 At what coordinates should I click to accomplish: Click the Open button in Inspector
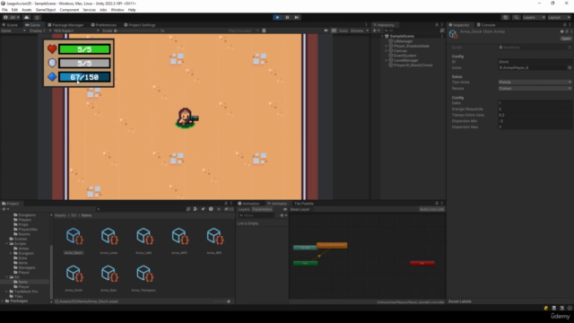(x=566, y=39)
